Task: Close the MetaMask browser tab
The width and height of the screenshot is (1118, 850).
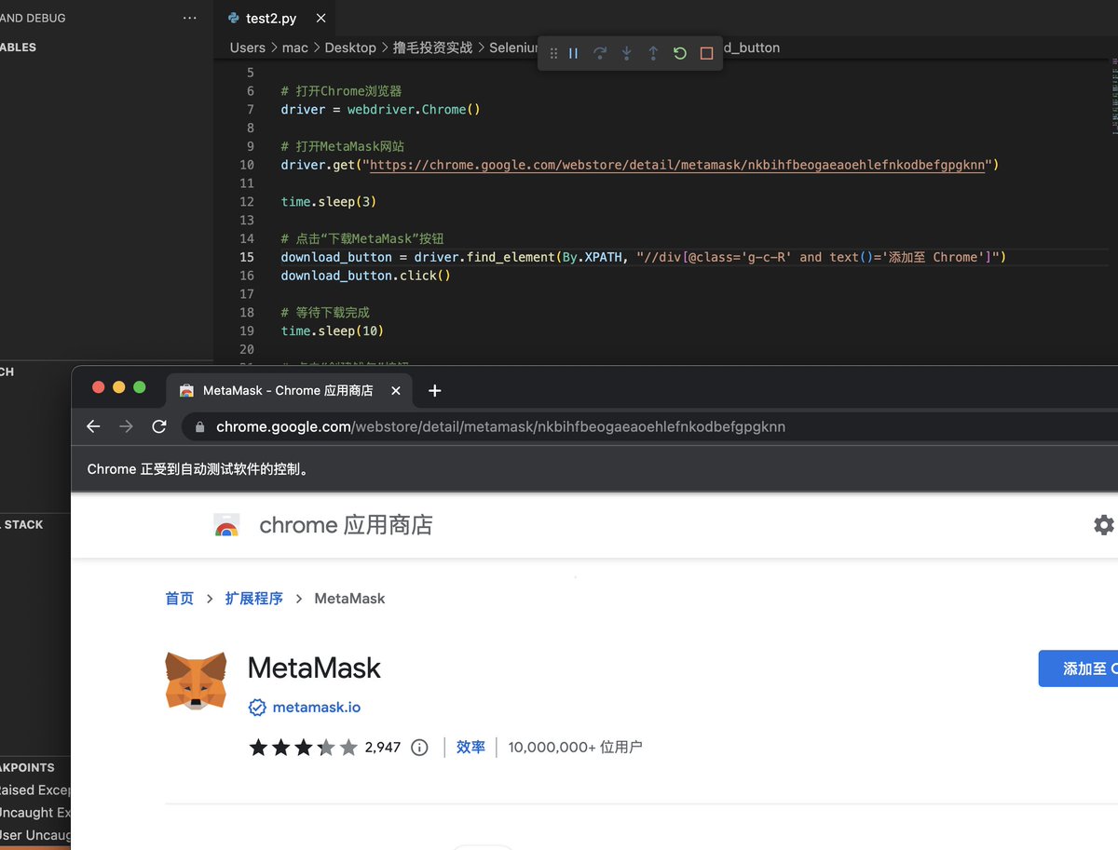Action: click(396, 391)
